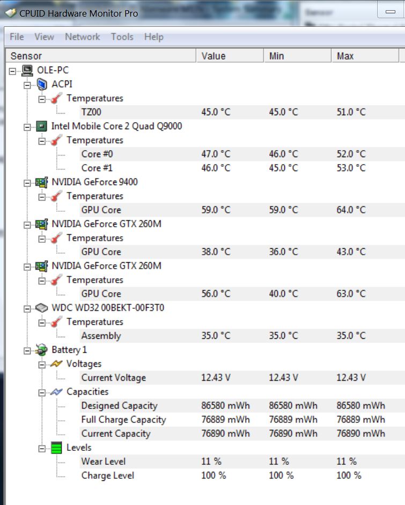Click the second GTX 260M card icon

coord(41,266)
